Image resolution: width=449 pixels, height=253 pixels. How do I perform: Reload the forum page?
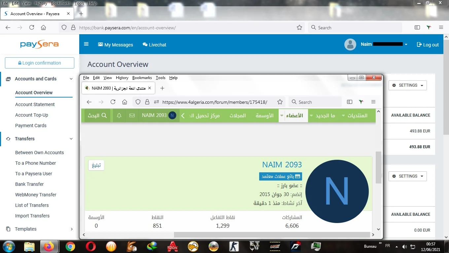tap(113, 102)
